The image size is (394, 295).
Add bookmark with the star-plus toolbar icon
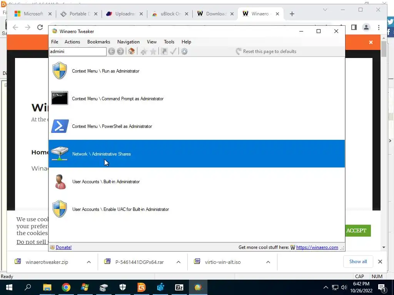coord(144,52)
